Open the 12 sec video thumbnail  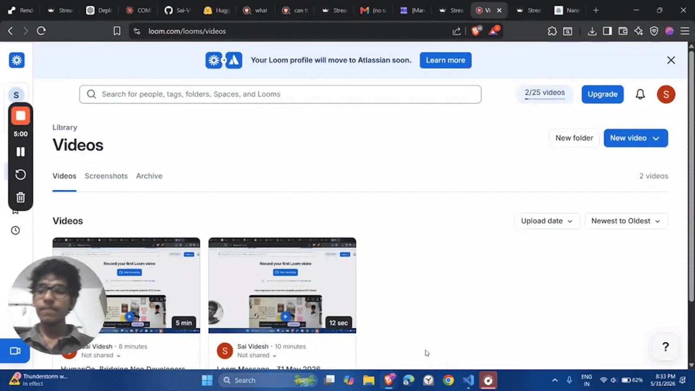tap(282, 285)
